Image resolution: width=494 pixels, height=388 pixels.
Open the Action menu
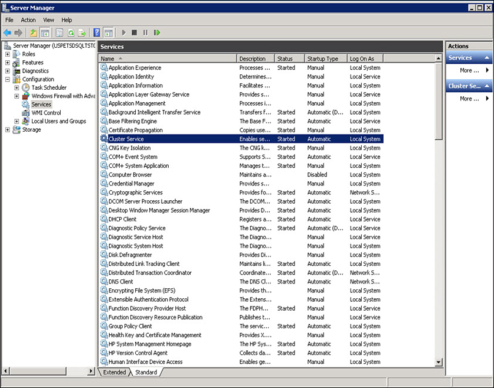coord(28,20)
